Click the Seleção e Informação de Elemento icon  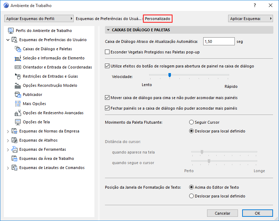[18, 58]
